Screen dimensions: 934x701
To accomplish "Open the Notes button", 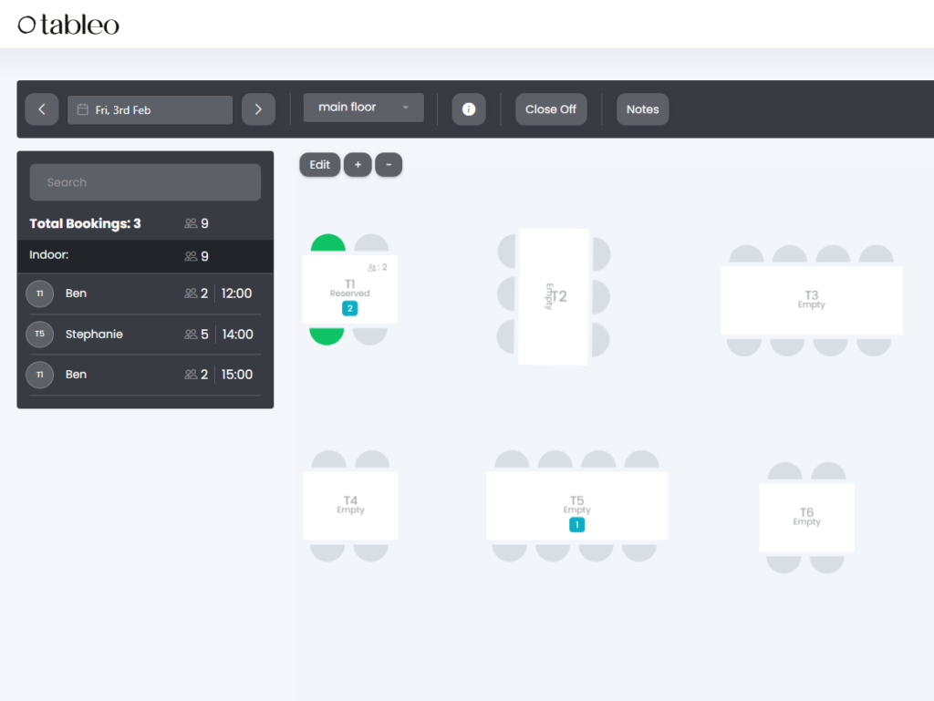I will (x=643, y=109).
